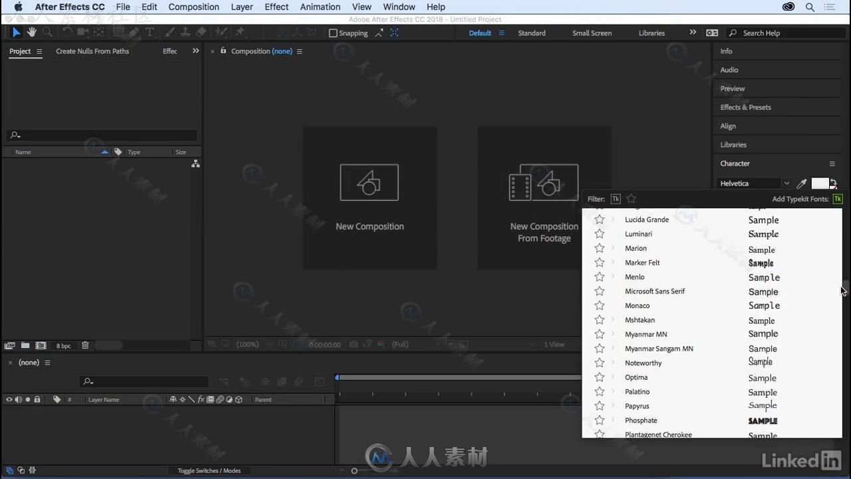Favorite the Optima font star
Screen dimensions: 851x479
pos(600,377)
